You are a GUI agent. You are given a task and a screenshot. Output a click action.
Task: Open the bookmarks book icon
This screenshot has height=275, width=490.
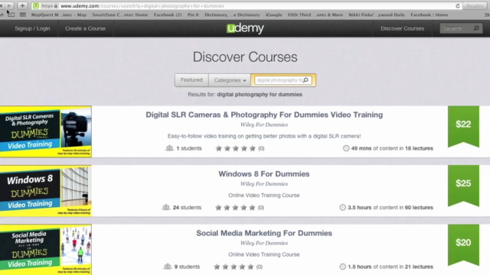pyautogui.click(x=11, y=15)
